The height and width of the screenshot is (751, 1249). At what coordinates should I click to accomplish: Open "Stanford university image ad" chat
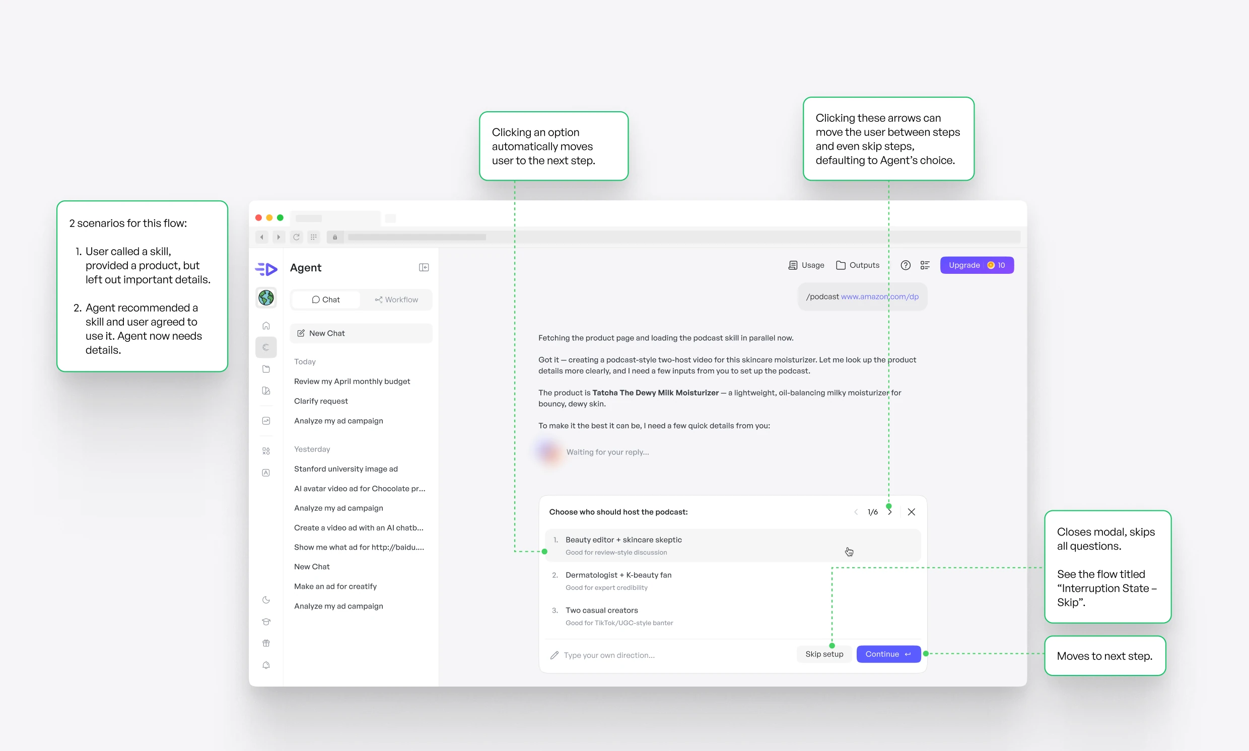[x=346, y=469]
